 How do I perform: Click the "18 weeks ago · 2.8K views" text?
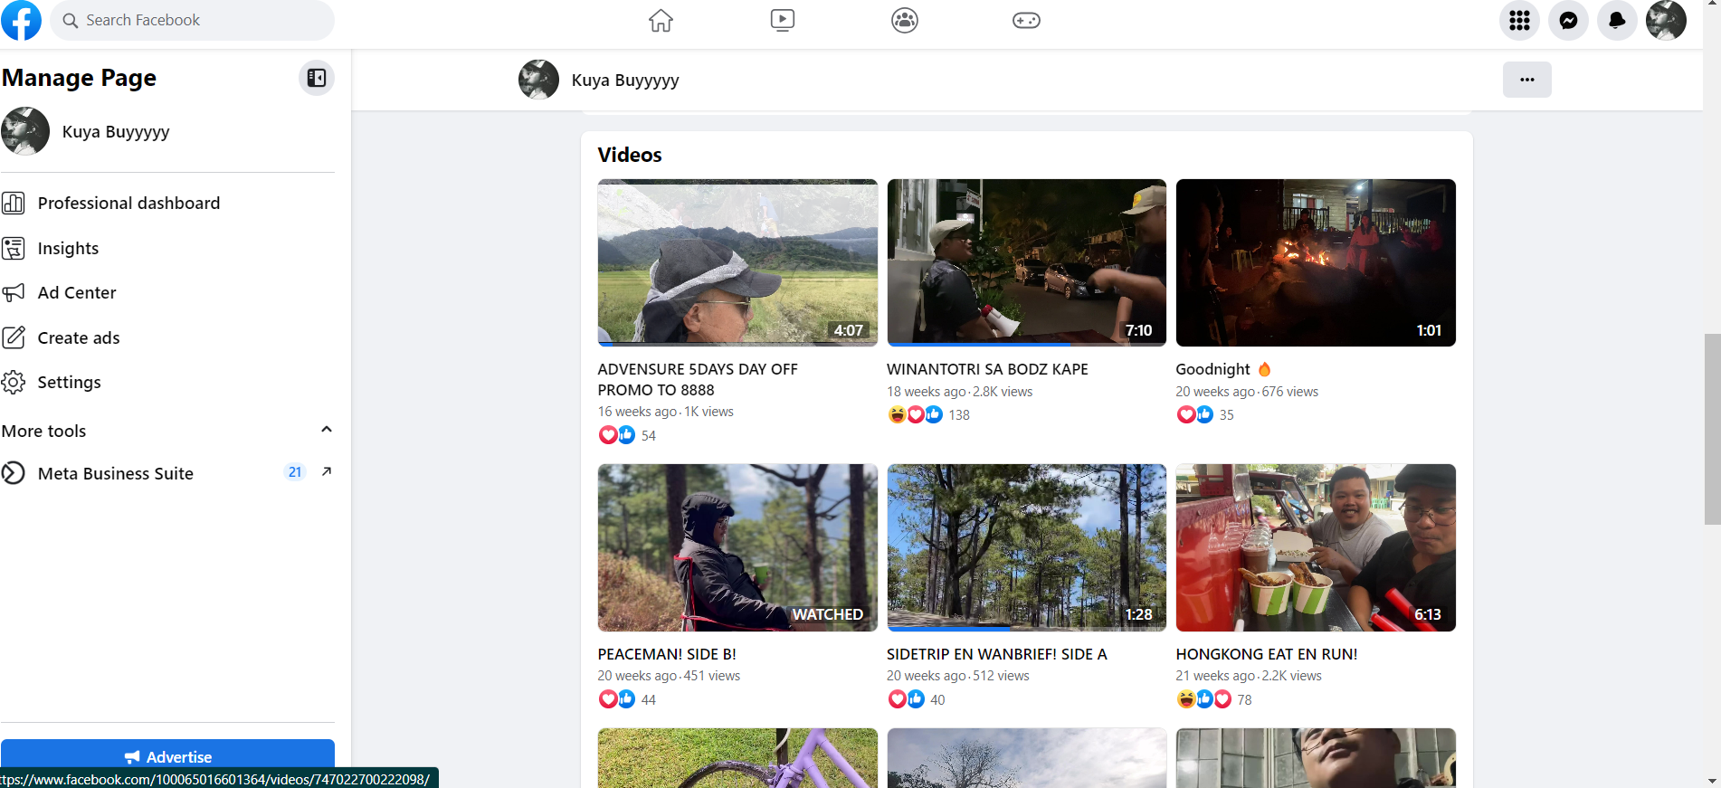pyautogui.click(x=959, y=392)
